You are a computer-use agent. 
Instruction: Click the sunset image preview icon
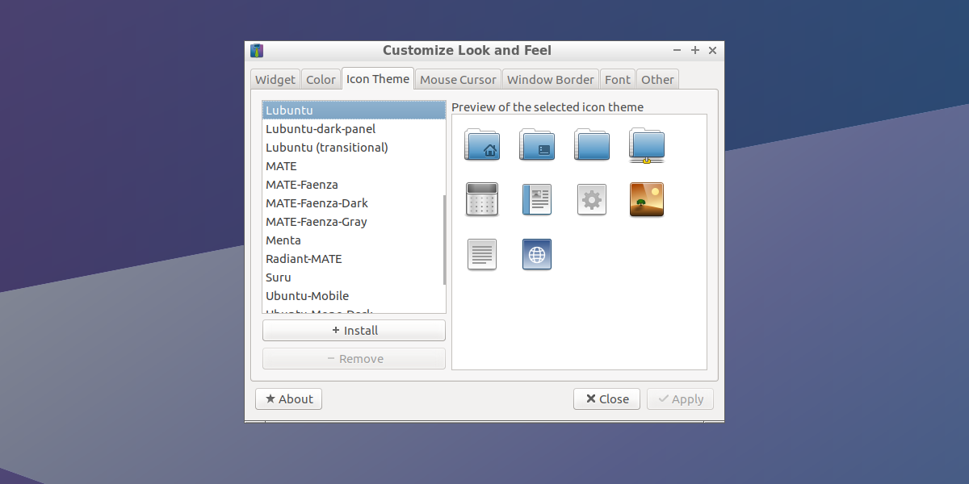[647, 199]
